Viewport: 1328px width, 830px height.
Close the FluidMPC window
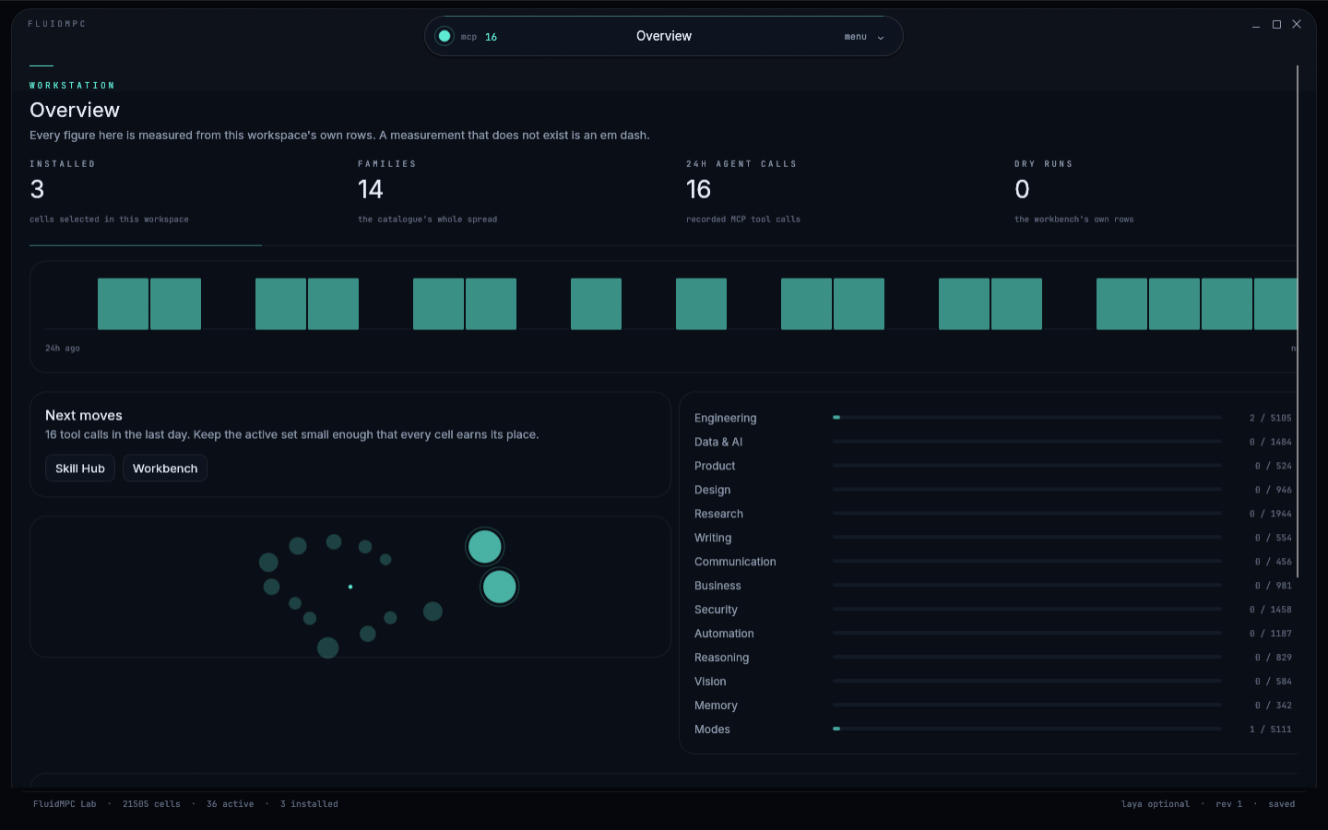pos(1297,25)
